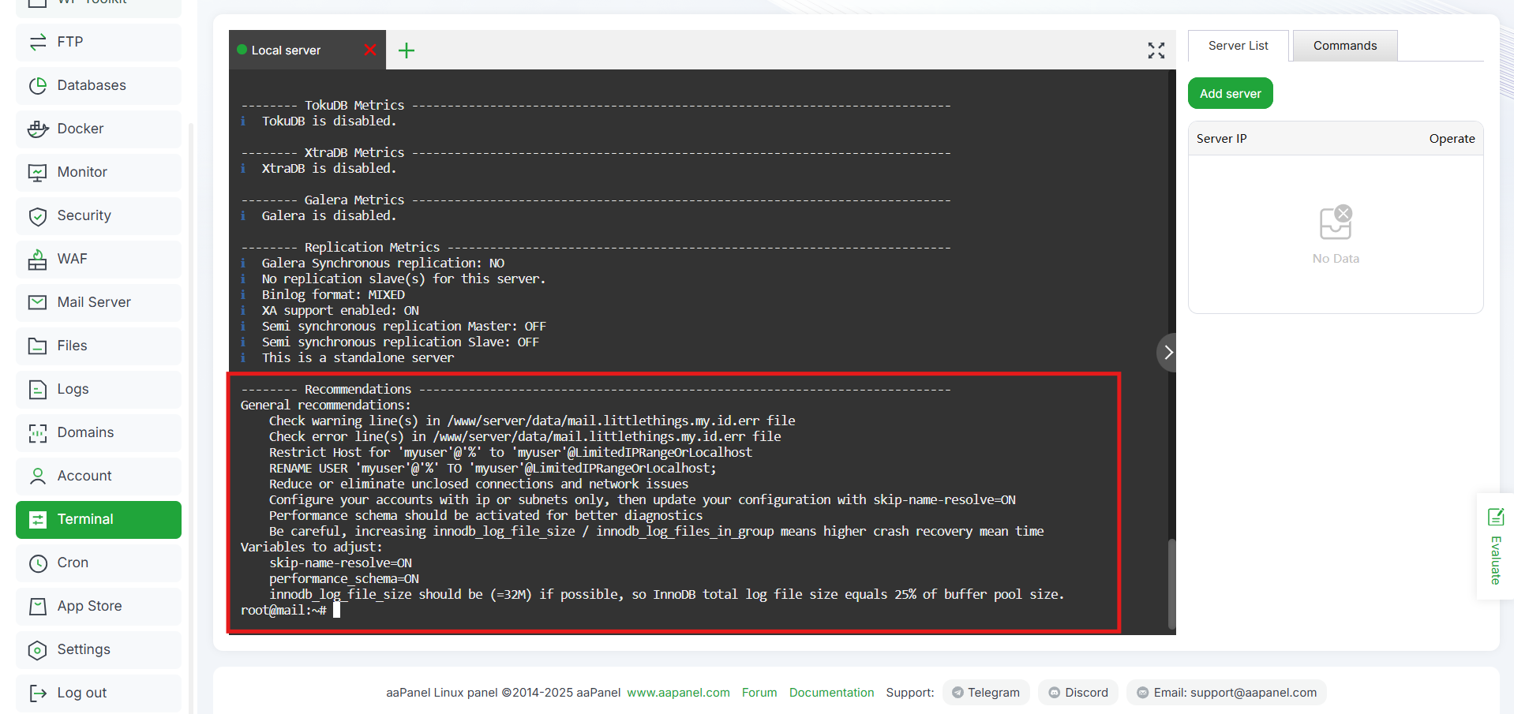Image resolution: width=1514 pixels, height=714 pixels.
Task: Switch to the Server List tab
Action: tap(1238, 46)
